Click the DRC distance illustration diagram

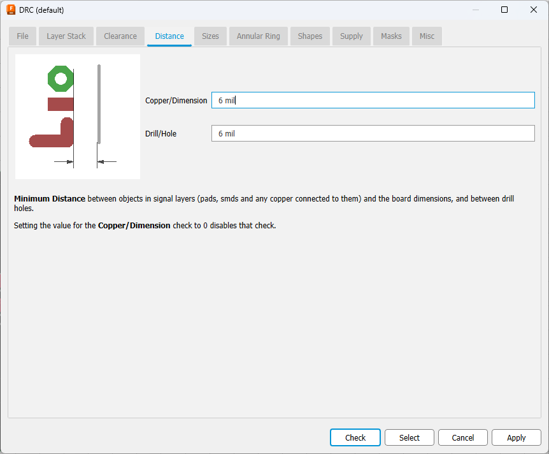pos(77,116)
